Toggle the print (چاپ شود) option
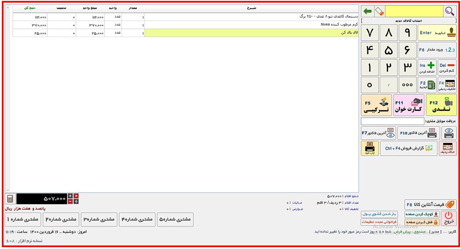The height and width of the screenshot is (249, 461). point(369,148)
